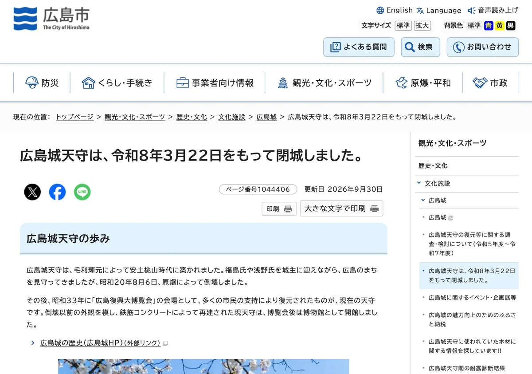Click the 事業者向け情報 briefcase icon
The image size is (532, 374).
point(182,83)
